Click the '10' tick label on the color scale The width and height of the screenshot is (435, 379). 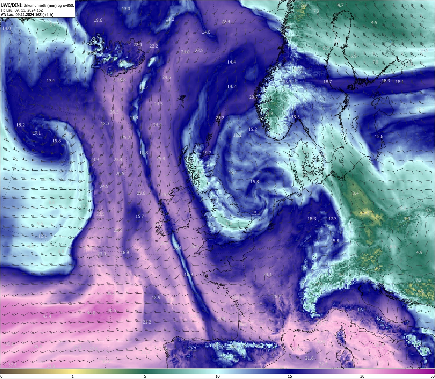pyautogui.click(x=217, y=376)
